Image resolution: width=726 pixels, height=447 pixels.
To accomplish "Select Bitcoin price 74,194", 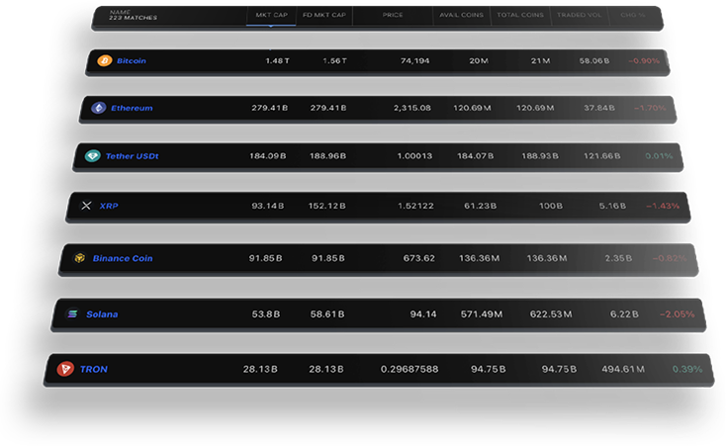I will click(414, 60).
